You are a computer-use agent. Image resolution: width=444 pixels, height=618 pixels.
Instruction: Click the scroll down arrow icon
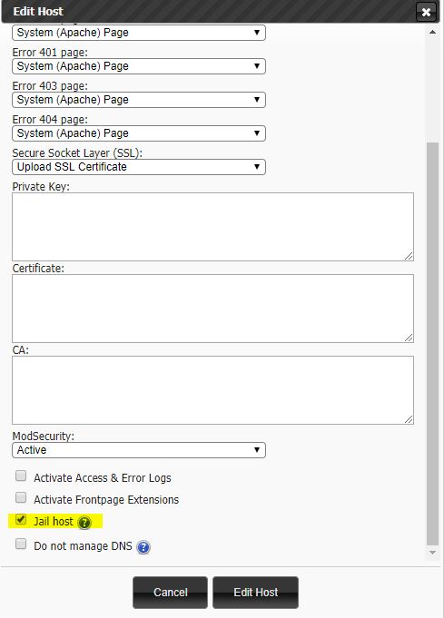pyautogui.click(x=432, y=553)
